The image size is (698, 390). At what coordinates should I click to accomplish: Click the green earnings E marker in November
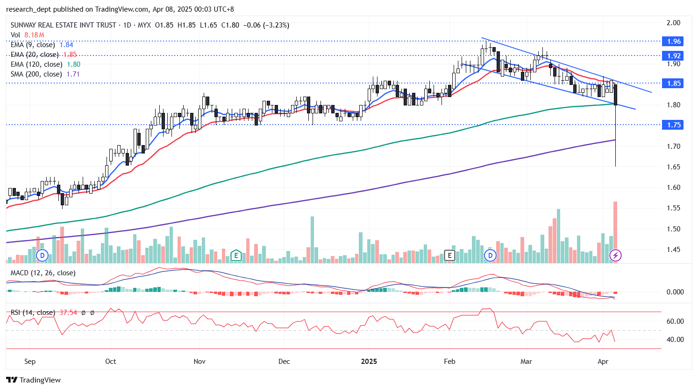point(236,255)
